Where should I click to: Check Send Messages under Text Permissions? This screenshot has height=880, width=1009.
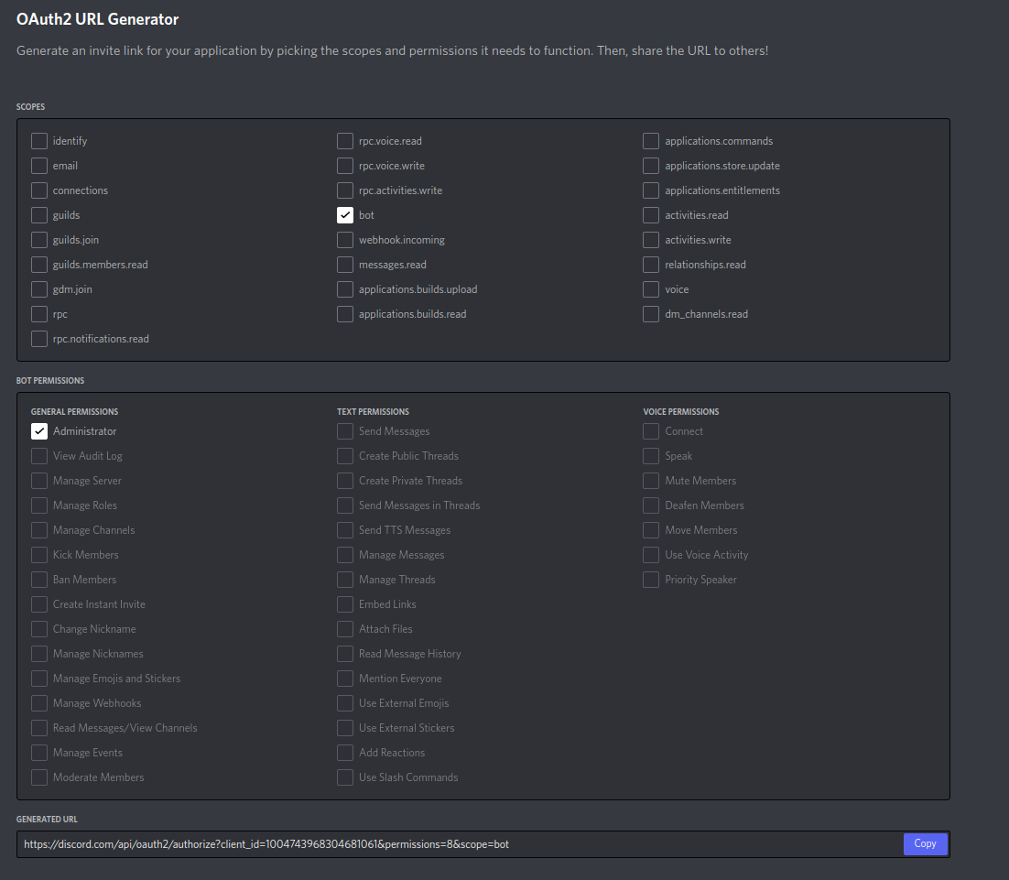(345, 431)
